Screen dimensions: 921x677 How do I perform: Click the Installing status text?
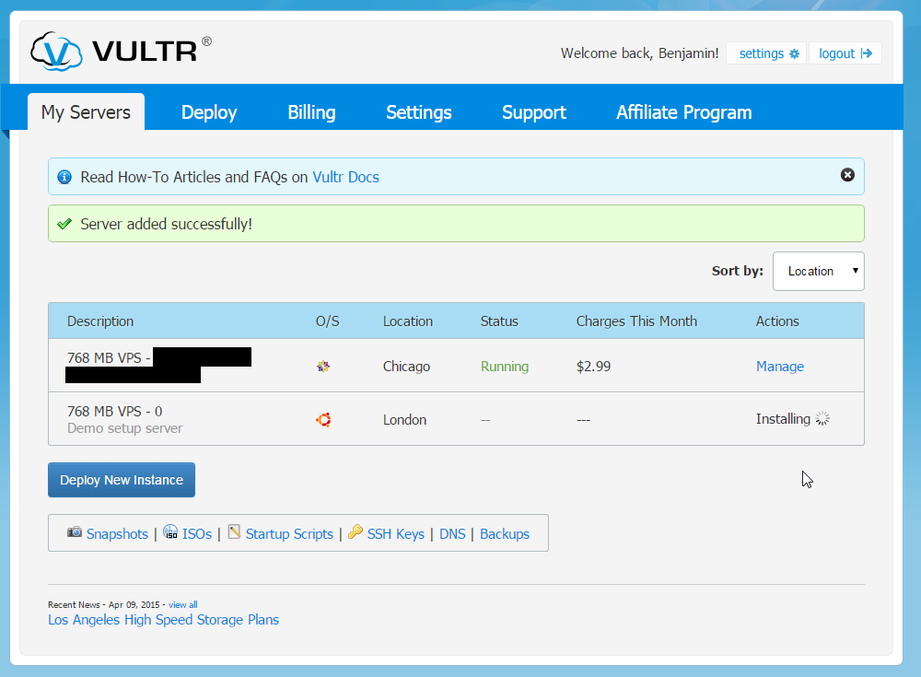(783, 418)
